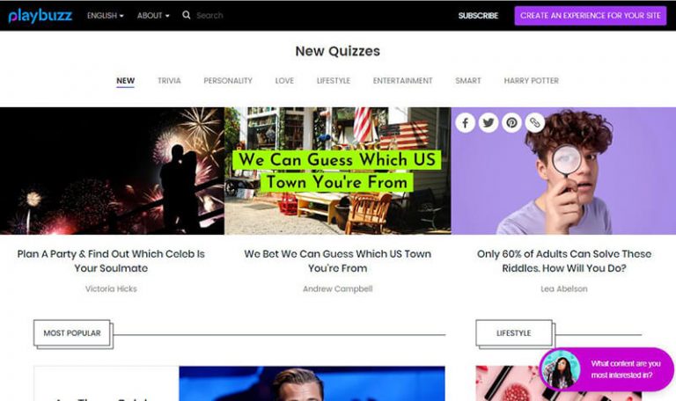Open the content interest chat popup
The width and height of the screenshot is (676, 401).
pos(607,369)
